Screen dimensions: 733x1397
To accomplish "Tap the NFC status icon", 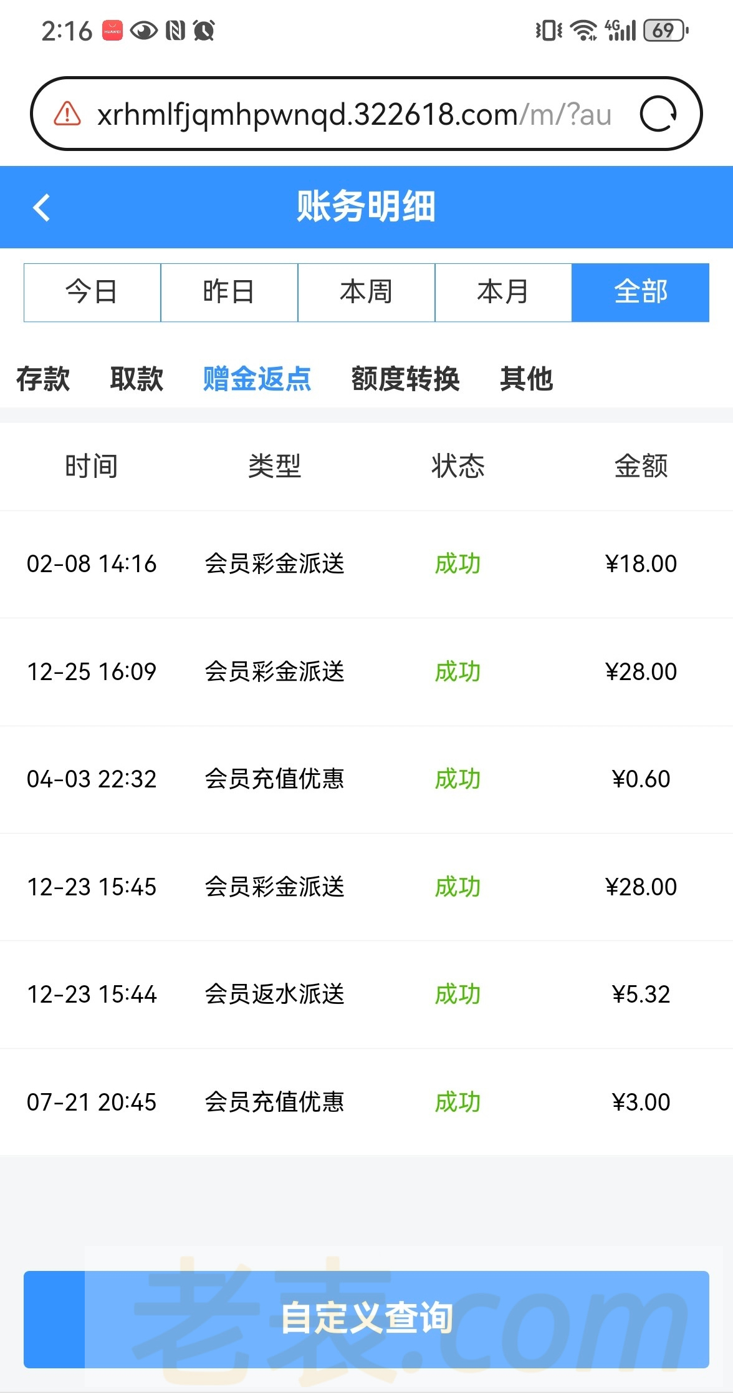I will (176, 30).
